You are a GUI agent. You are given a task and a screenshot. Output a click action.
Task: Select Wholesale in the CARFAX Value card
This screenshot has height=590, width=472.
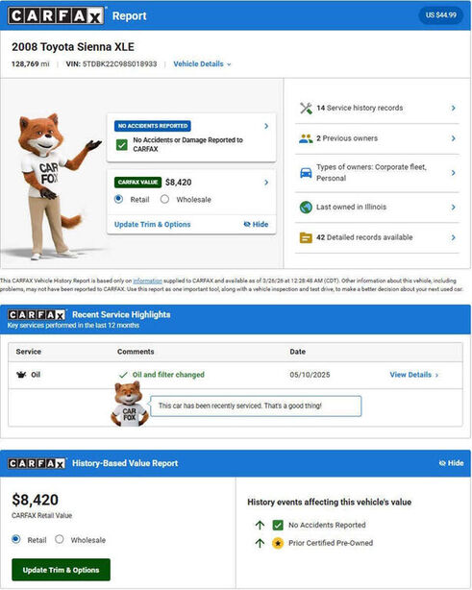coord(164,200)
